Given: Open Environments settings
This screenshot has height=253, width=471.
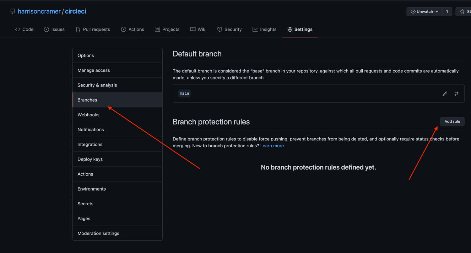Looking at the screenshot, I should pos(117,189).
